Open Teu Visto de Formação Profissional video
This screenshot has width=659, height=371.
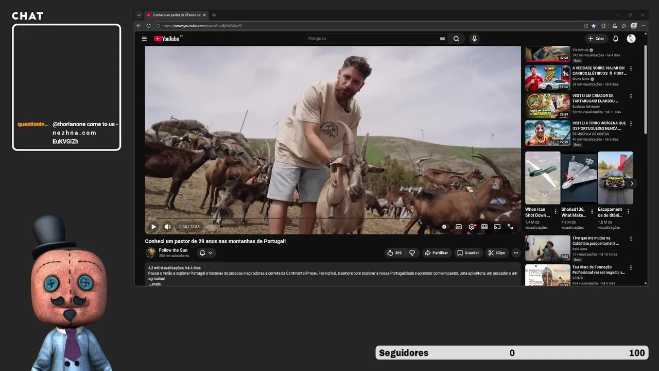click(x=548, y=275)
